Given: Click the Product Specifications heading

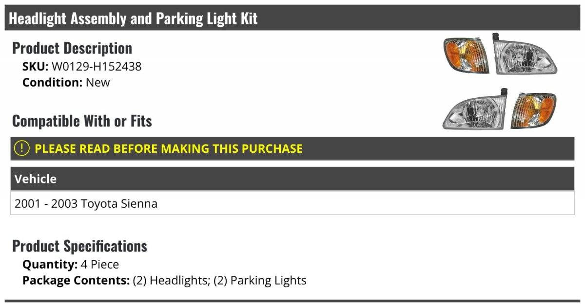Looking at the screenshot, I should coord(79,246).
